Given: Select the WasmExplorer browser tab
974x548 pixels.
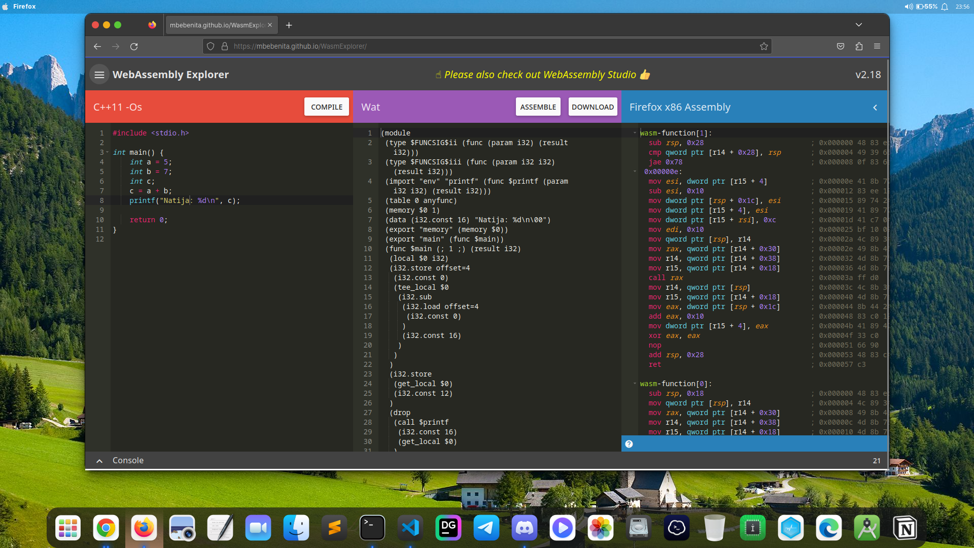Looking at the screenshot, I should click(217, 25).
